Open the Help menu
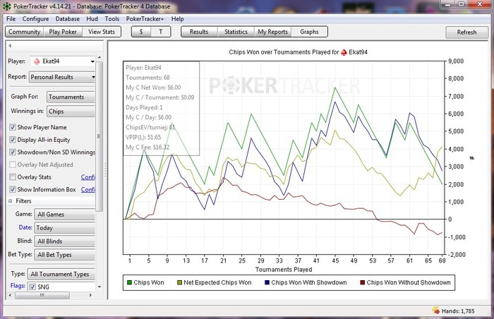The height and width of the screenshot is (319, 494). tap(177, 19)
